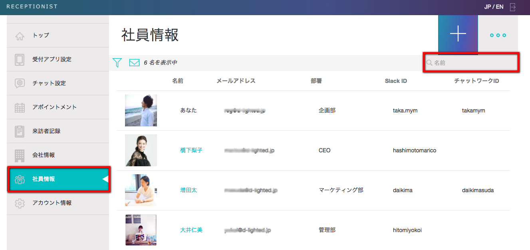Switch language using JP / EN

(x=494, y=7)
